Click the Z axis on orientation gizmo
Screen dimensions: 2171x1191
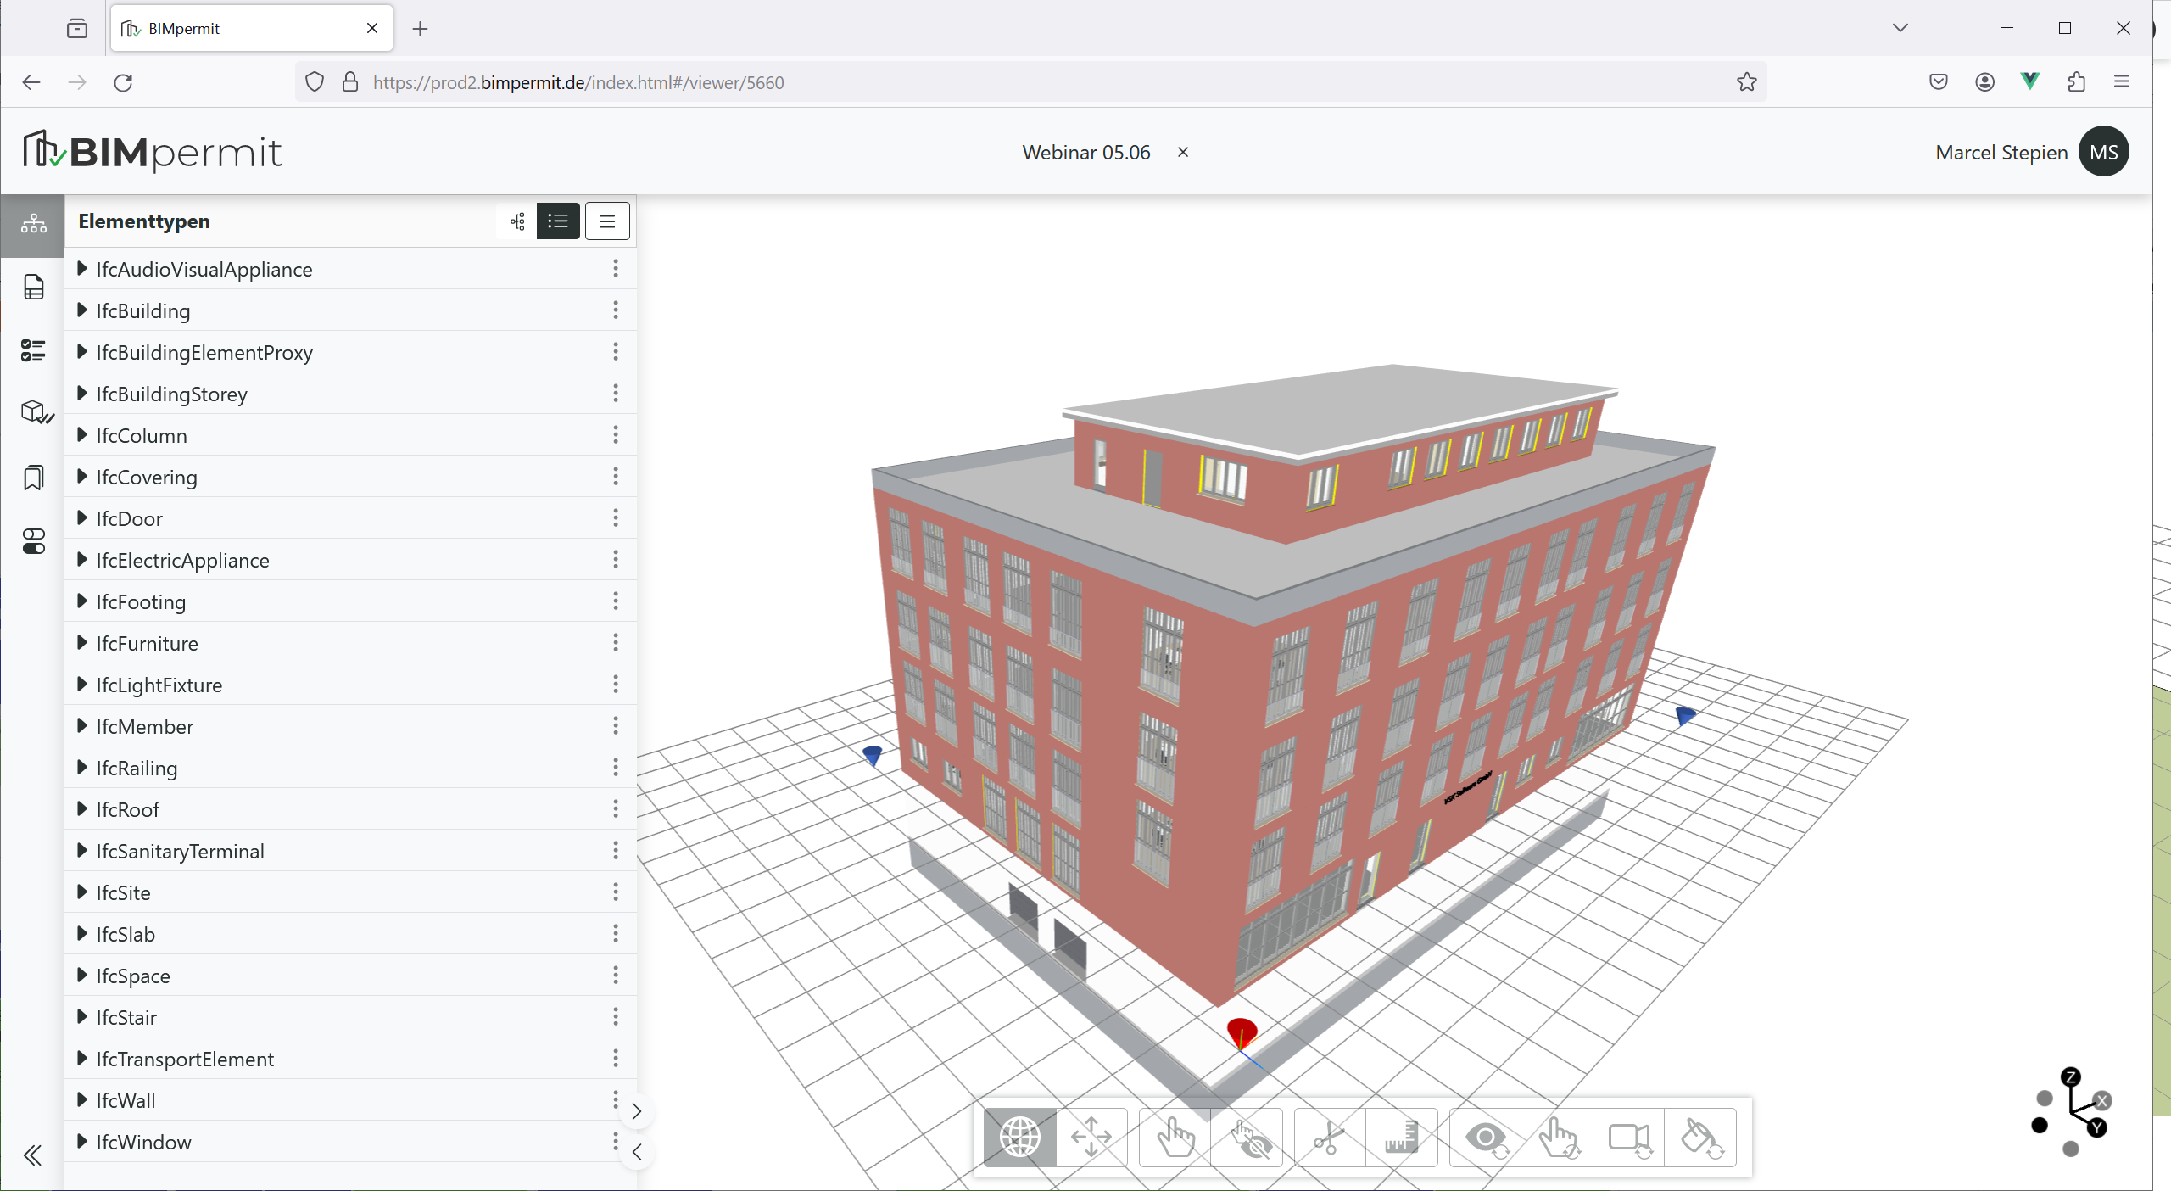pos(2071,1077)
